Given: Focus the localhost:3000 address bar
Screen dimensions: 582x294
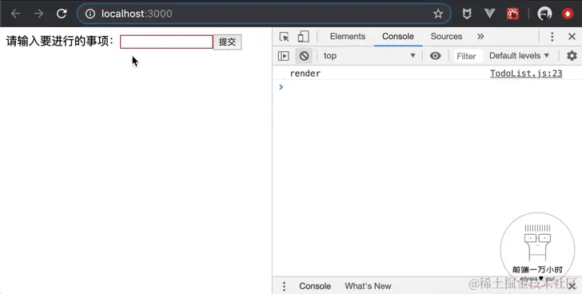Looking at the screenshot, I should pos(264,14).
